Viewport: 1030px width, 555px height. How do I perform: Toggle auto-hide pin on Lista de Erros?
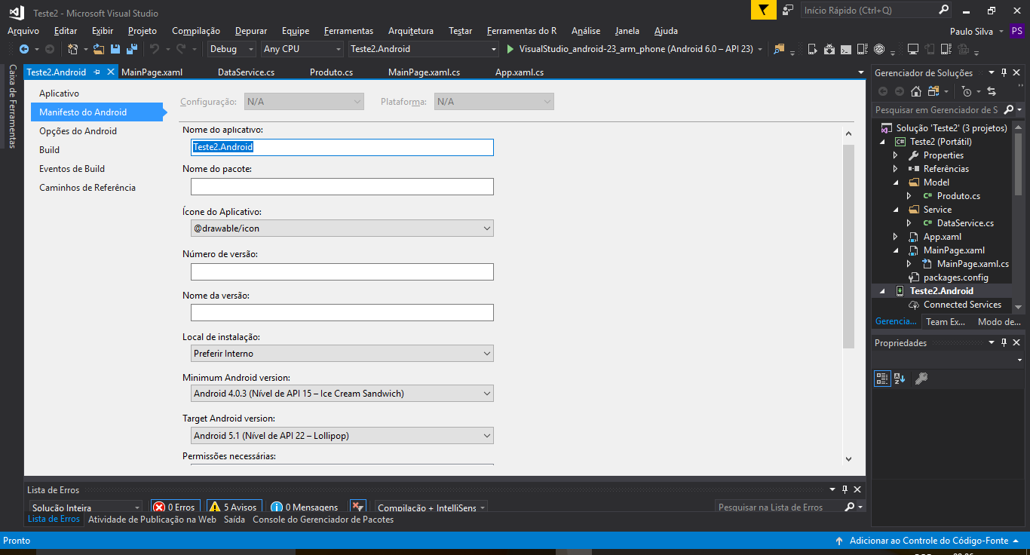(x=845, y=489)
